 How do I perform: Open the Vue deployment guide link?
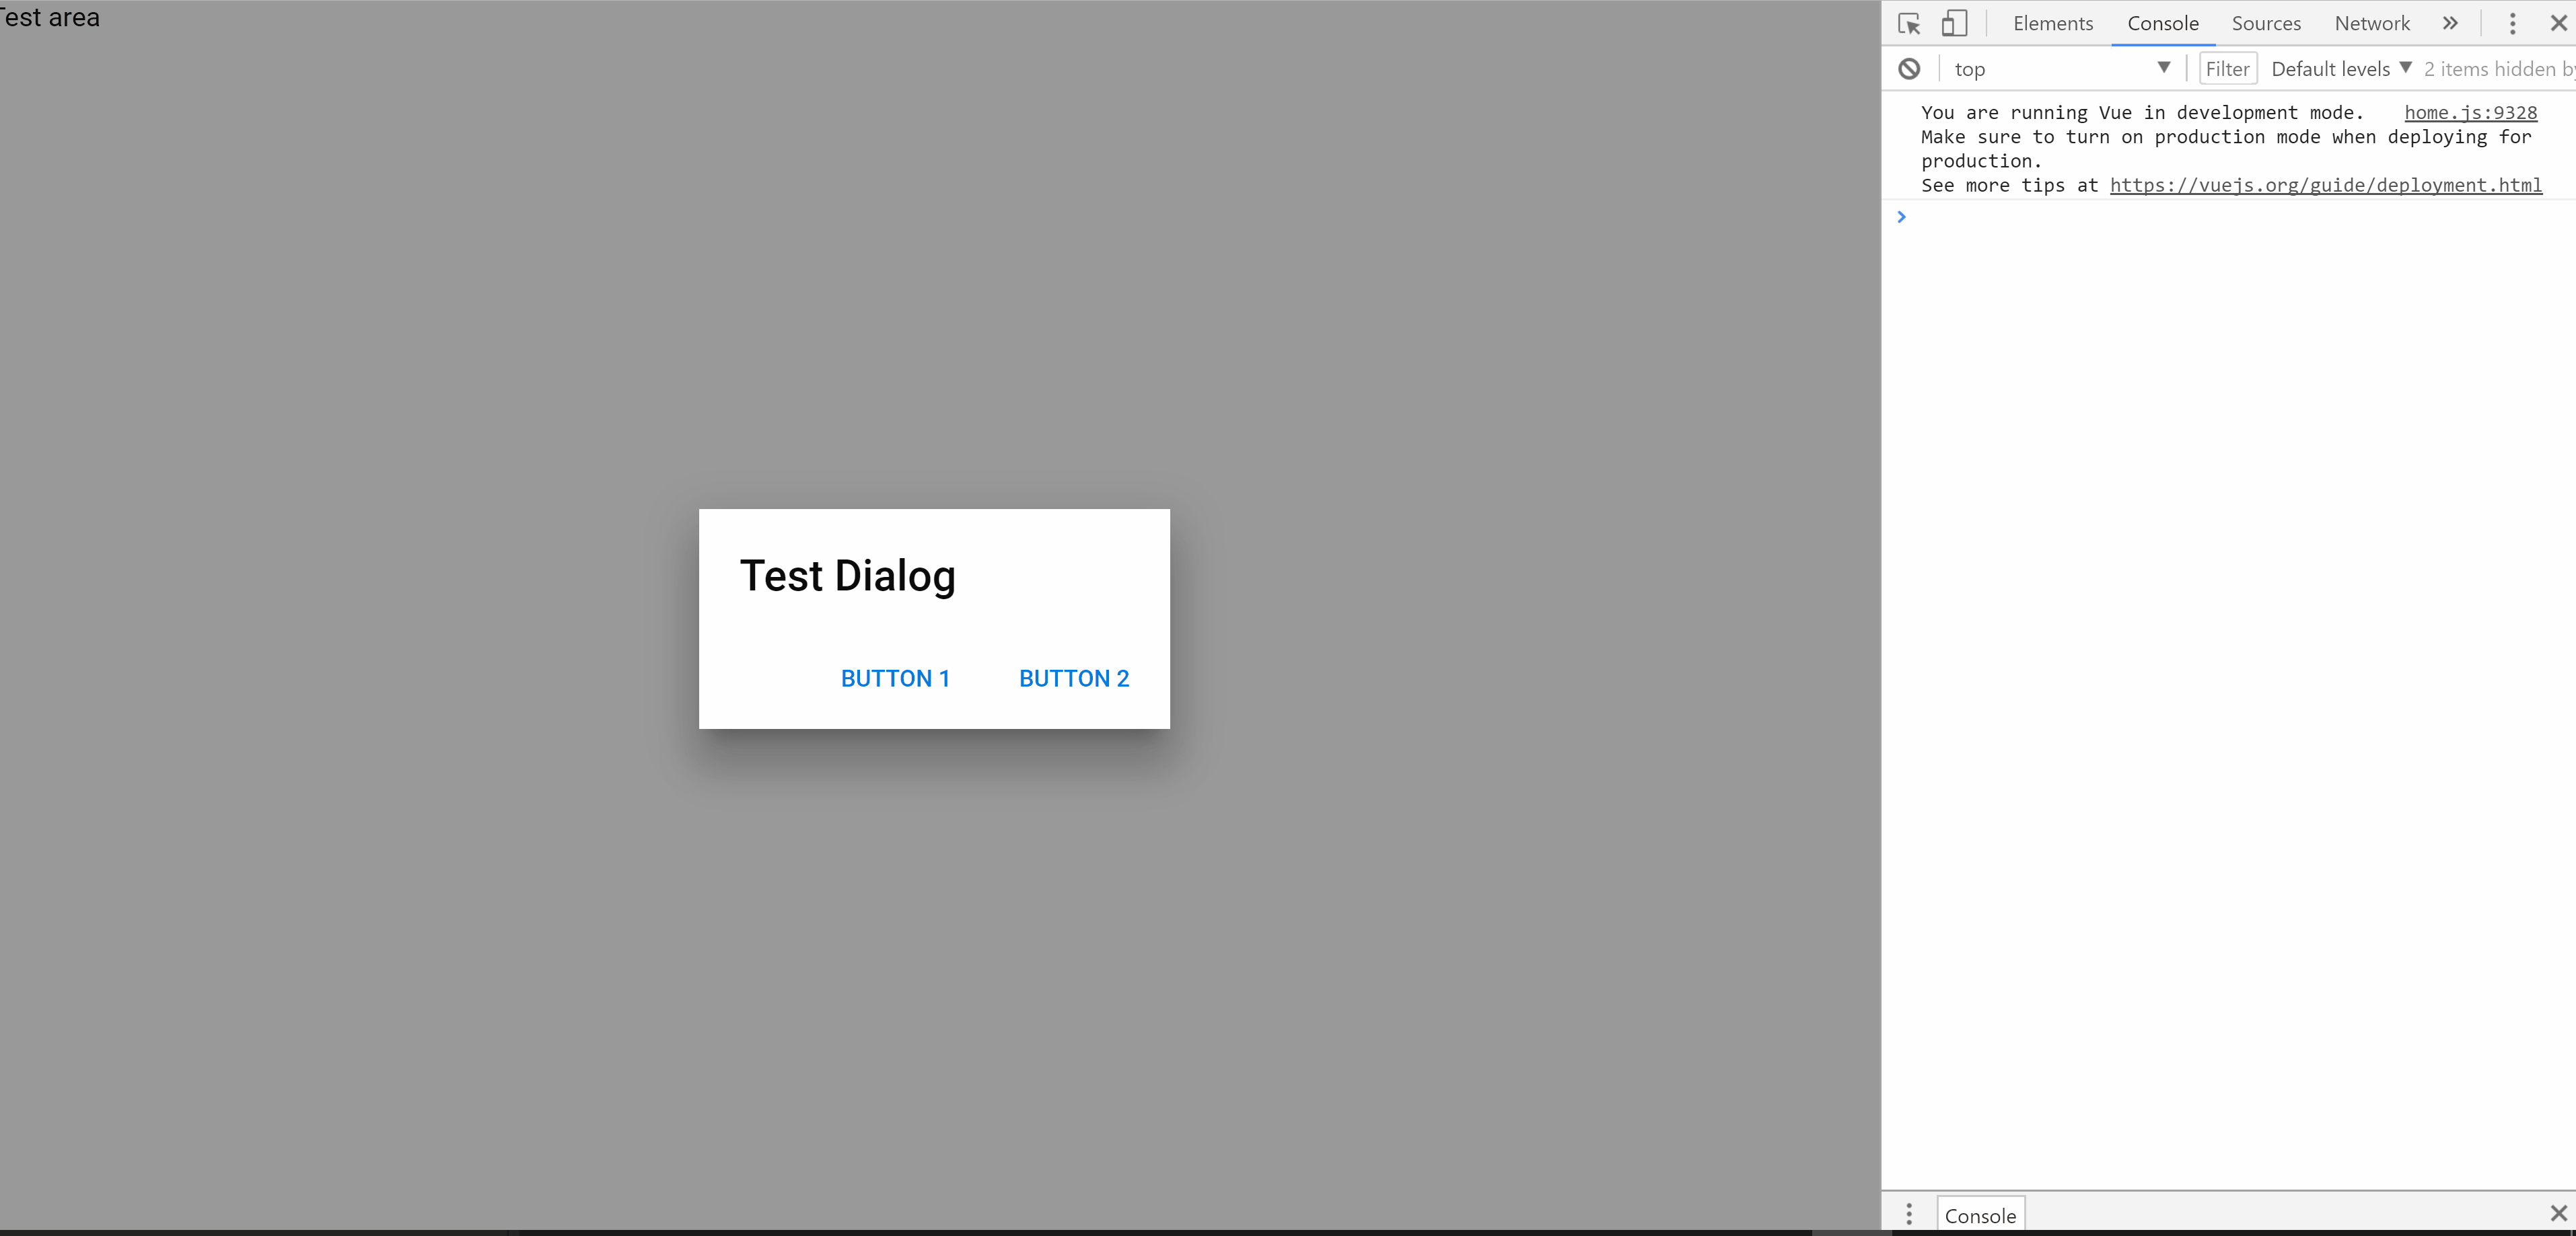pos(2326,185)
